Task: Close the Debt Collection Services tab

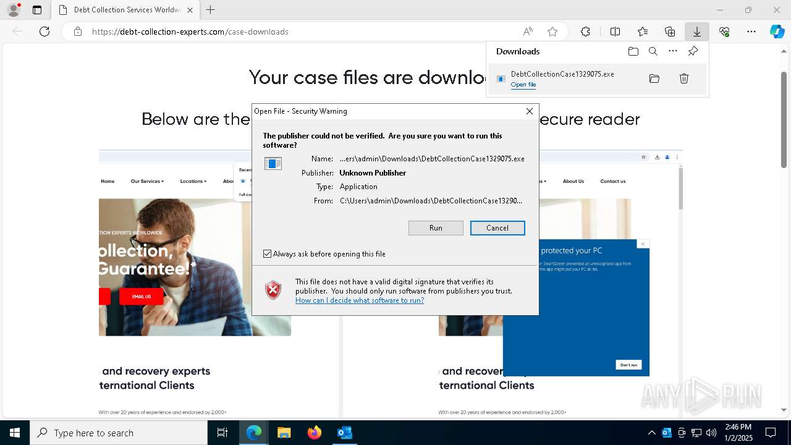Action: click(x=190, y=10)
